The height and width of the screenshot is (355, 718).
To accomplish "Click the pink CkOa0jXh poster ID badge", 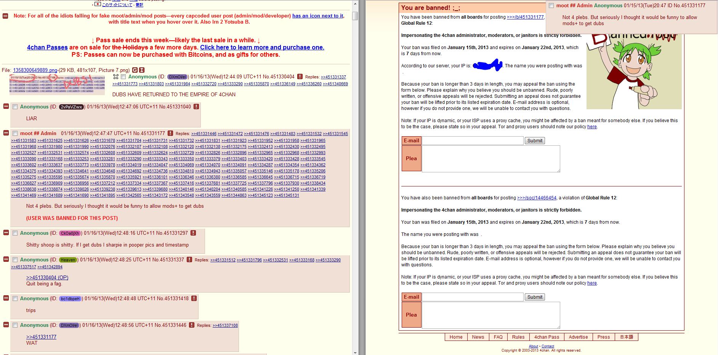I will click(x=70, y=233).
